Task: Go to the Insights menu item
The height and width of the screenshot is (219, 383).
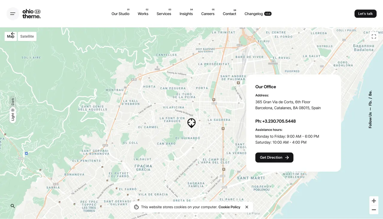Action: click(x=186, y=14)
